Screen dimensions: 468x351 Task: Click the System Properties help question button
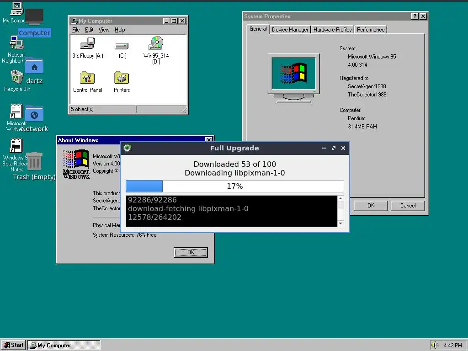coord(415,16)
